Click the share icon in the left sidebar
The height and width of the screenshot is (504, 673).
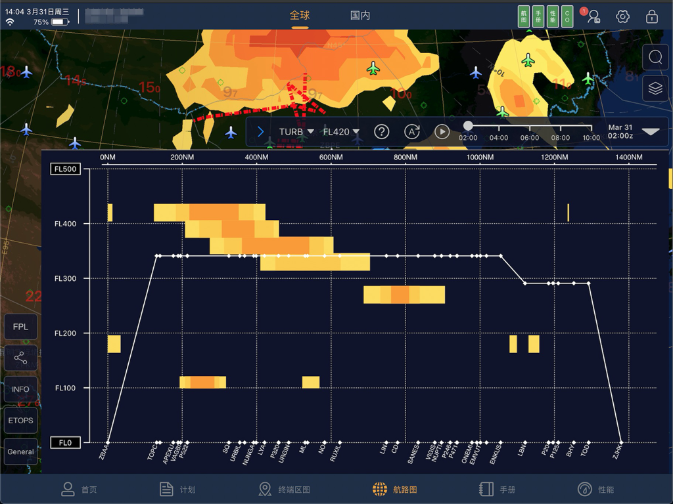20,358
